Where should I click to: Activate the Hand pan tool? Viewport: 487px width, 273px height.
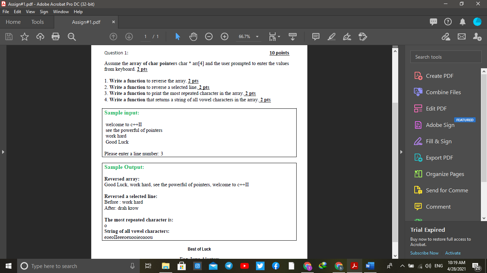pyautogui.click(x=193, y=37)
